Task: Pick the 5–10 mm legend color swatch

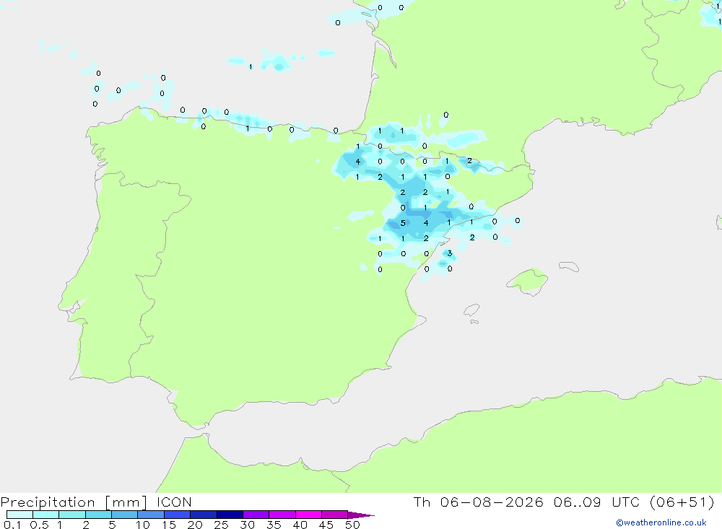Action: click(x=125, y=515)
